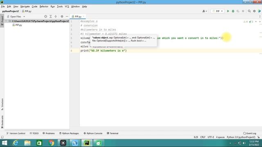Toggle tool window bars icon in status bar
Screen dimensions: 262x147
(x=2, y=137)
